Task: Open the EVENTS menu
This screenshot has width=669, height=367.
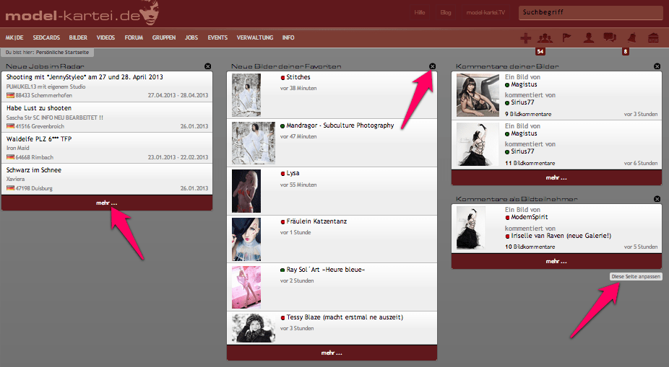Action: point(217,37)
